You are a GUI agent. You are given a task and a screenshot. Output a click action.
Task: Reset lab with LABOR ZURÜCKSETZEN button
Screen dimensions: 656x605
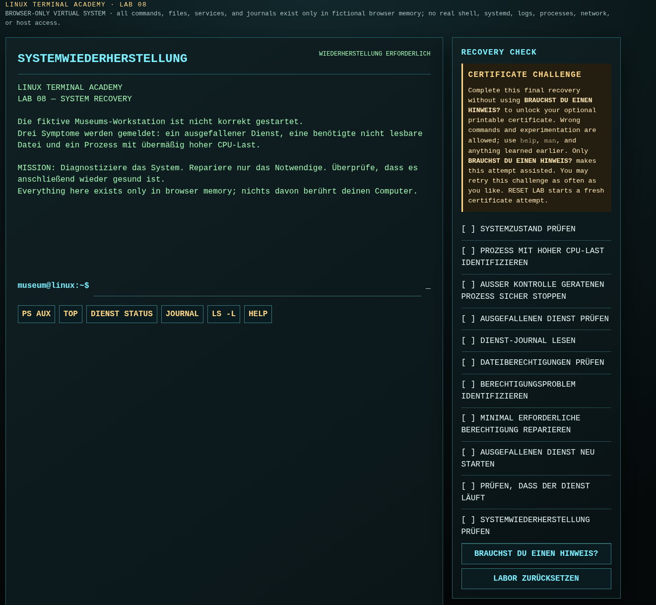click(x=536, y=579)
